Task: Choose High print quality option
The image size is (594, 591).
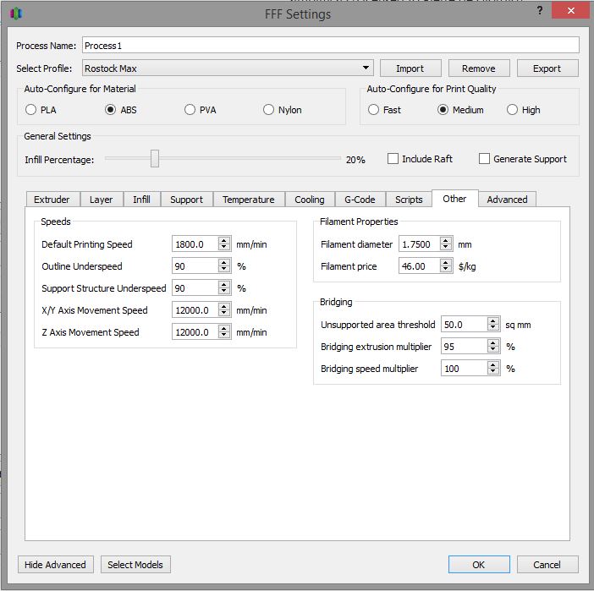Action: pyautogui.click(x=513, y=110)
